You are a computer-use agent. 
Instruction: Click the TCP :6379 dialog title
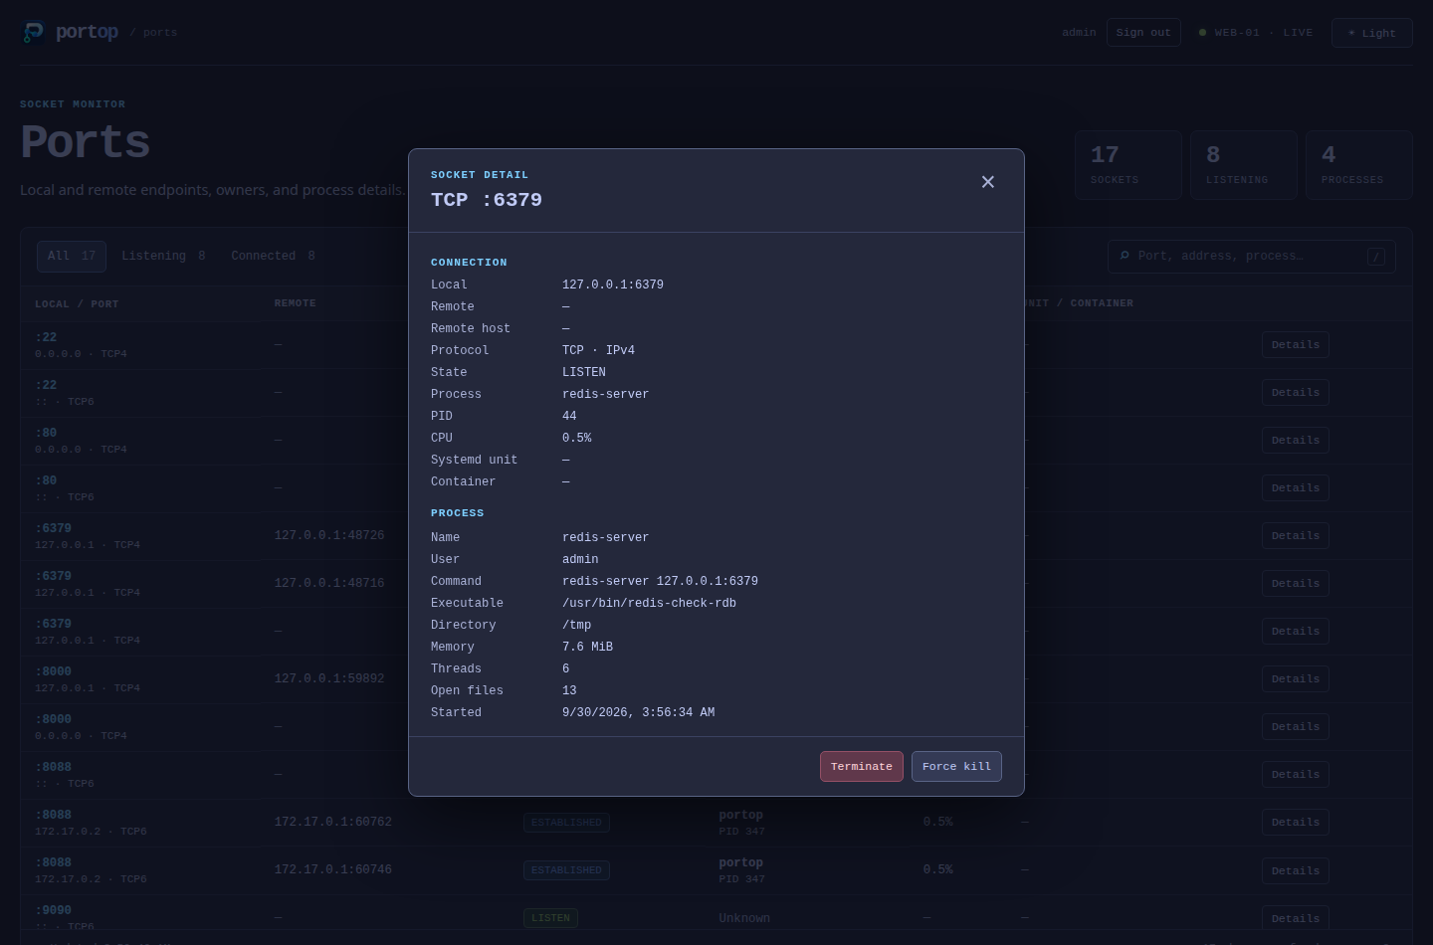click(x=487, y=200)
